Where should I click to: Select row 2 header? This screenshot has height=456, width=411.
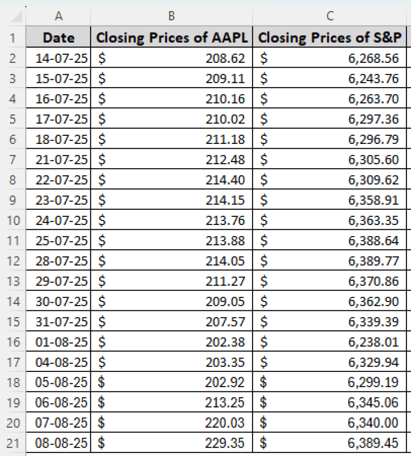pyautogui.click(x=12, y=58)
